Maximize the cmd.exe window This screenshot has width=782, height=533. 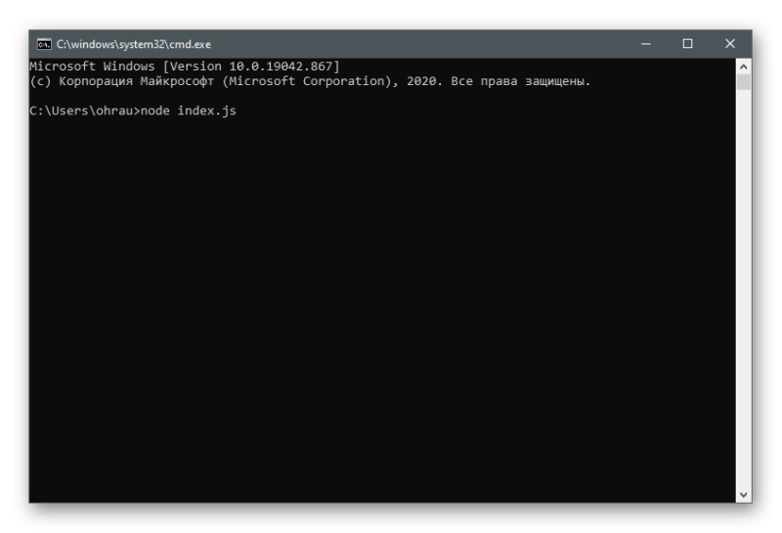tap(688, 44)
